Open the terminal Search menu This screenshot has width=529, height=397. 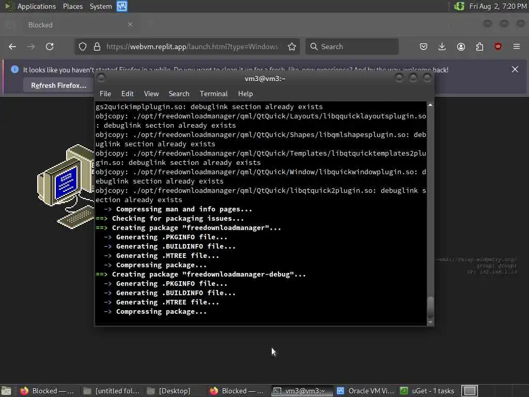click(179, 94)
